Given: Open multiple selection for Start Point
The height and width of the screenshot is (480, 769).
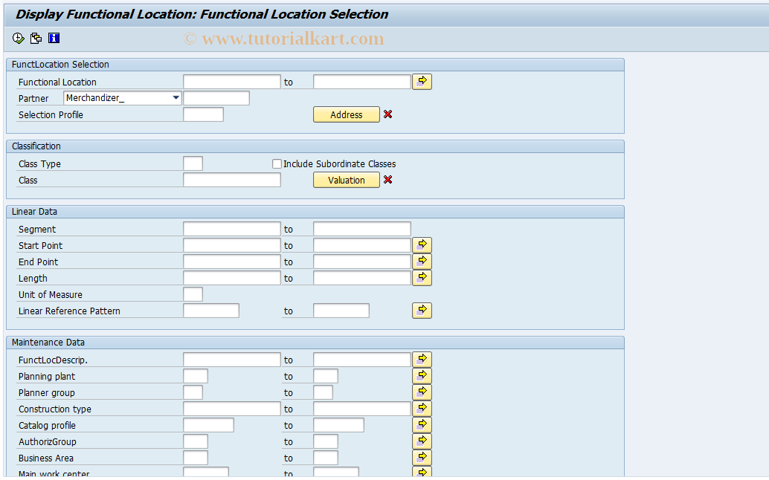Looking at the screenshot, I should pos(422,244).
